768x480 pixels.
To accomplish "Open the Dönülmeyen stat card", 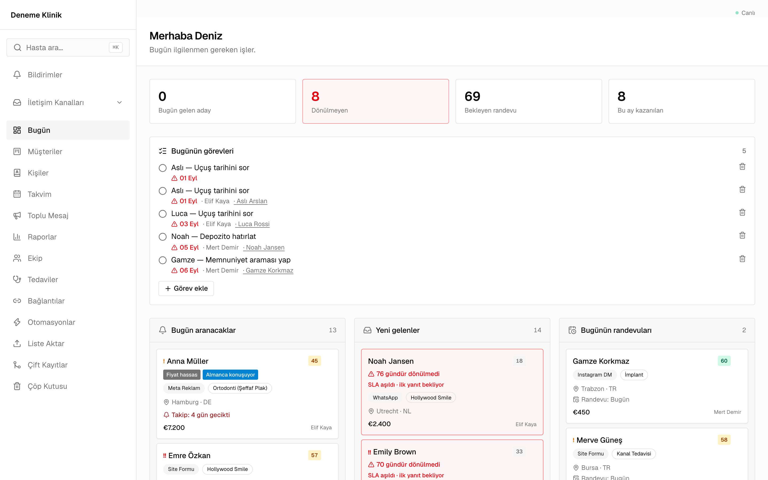I will tap(375, 101).
